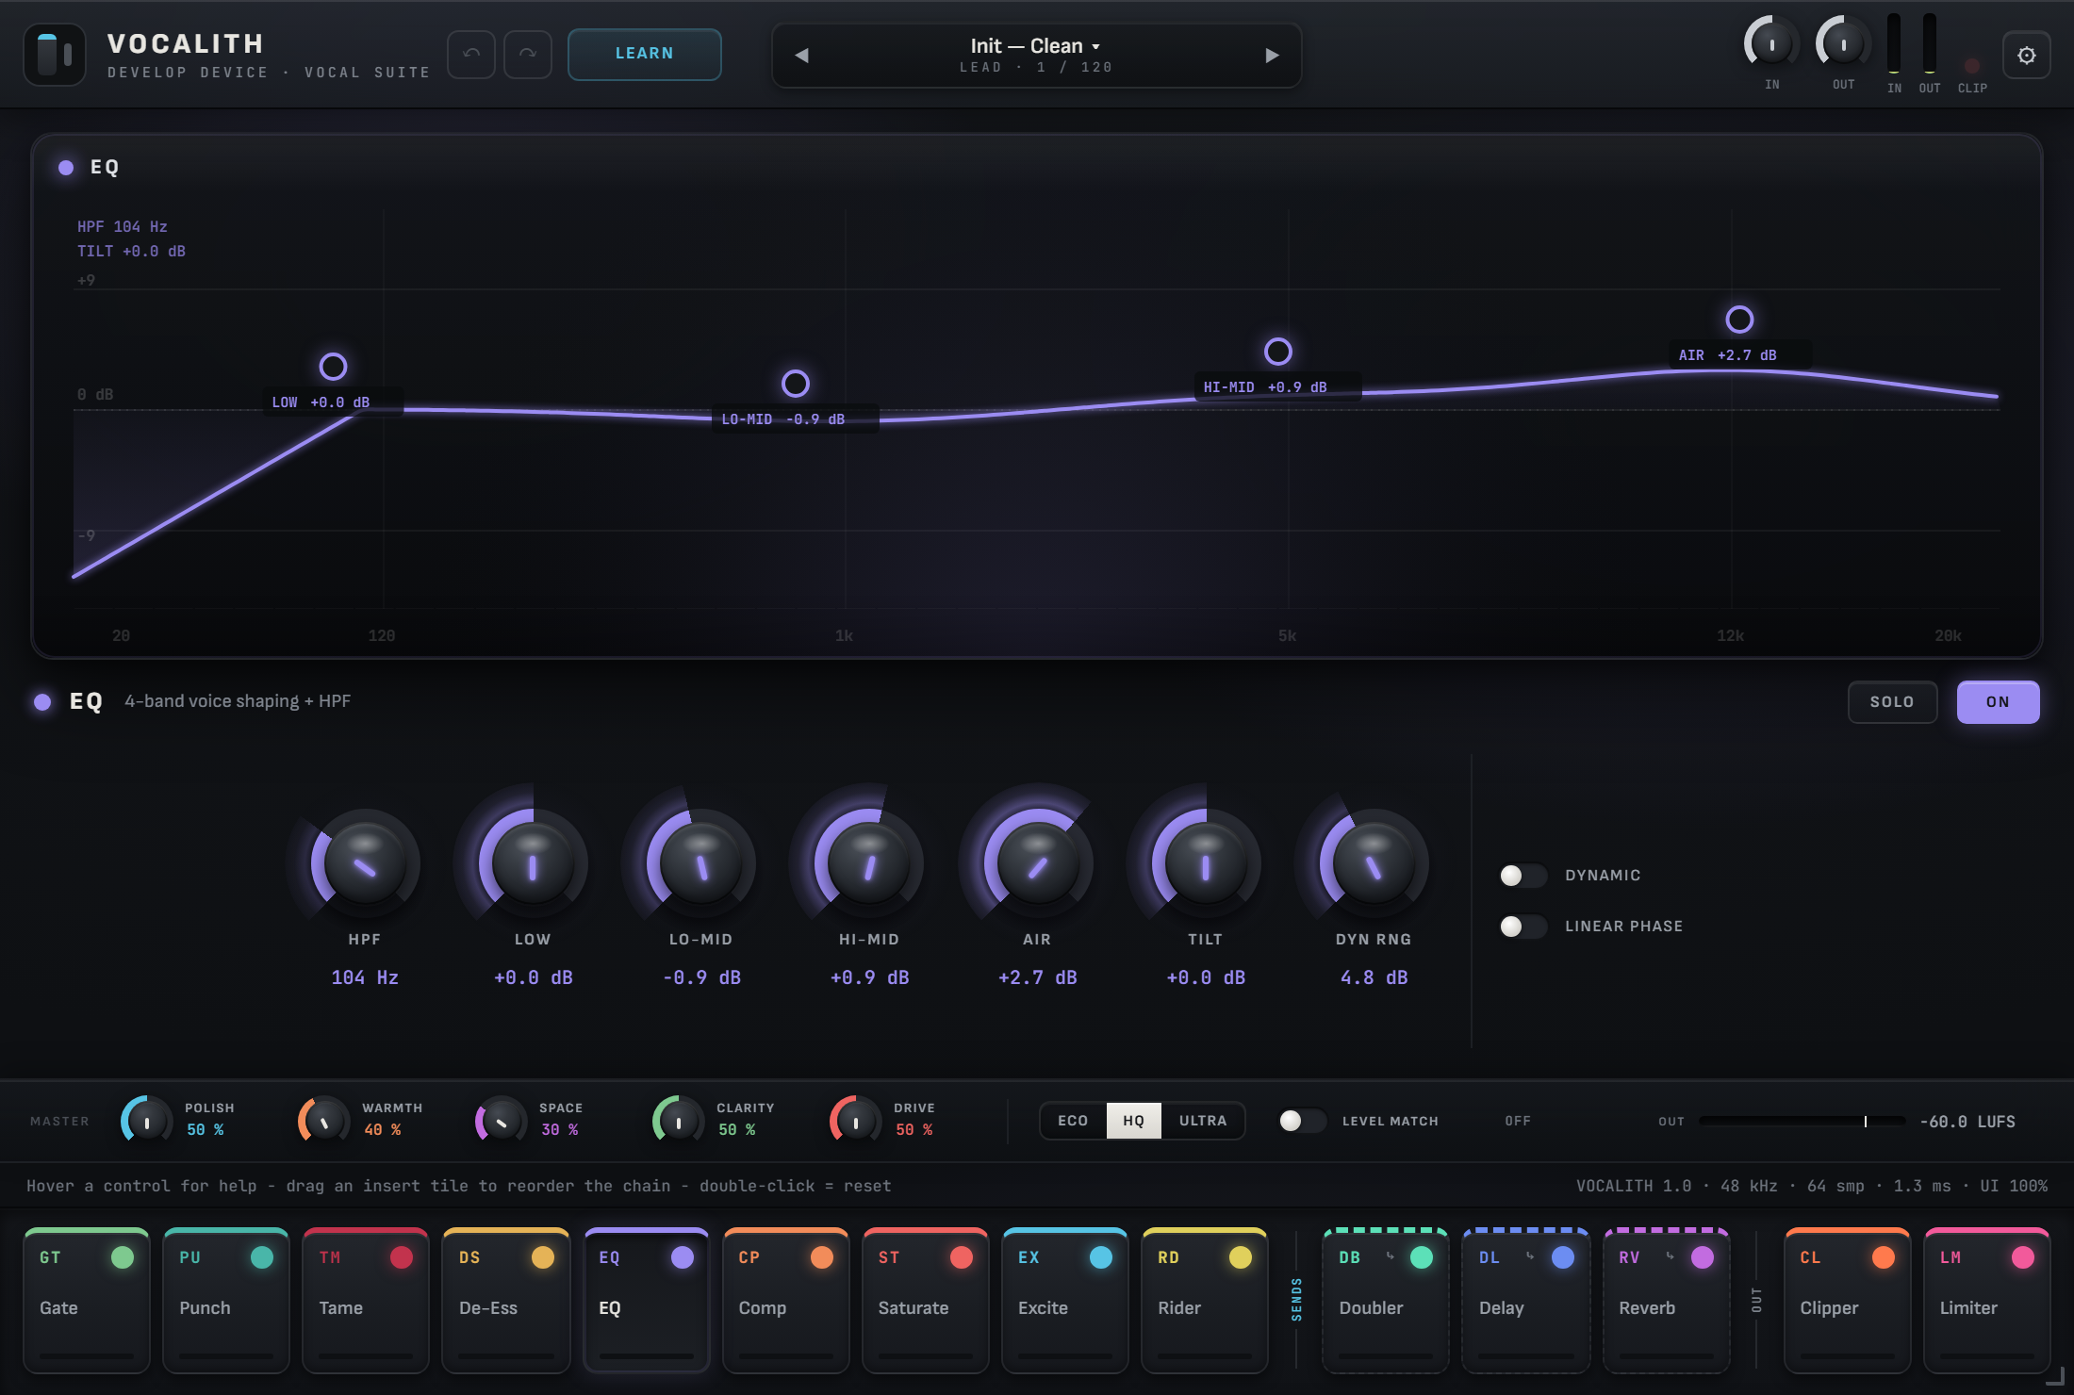The width and height of the screenshot is (2074, 1395).
Task: Click the AIR gain knob
Action: (x=1037, y=863)
